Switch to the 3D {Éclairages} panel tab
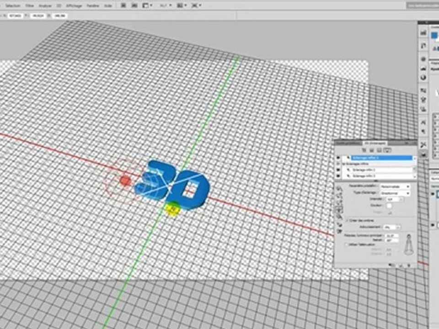 point(375,143)
